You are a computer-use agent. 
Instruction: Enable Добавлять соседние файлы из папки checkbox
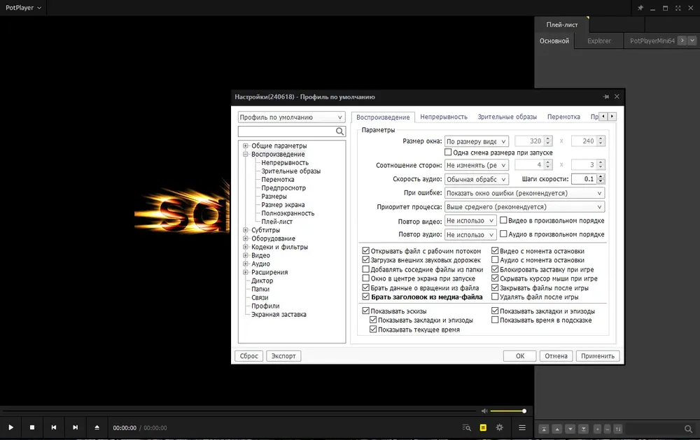point(365,269)
